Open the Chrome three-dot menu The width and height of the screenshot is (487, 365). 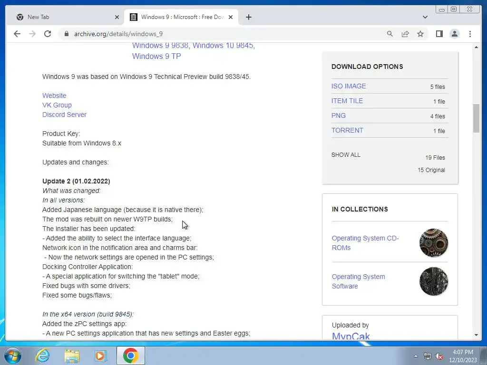[470, 34]
